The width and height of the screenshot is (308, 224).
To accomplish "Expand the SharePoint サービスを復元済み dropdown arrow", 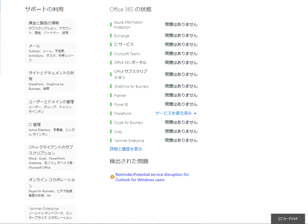I will [x=195, y=114].
